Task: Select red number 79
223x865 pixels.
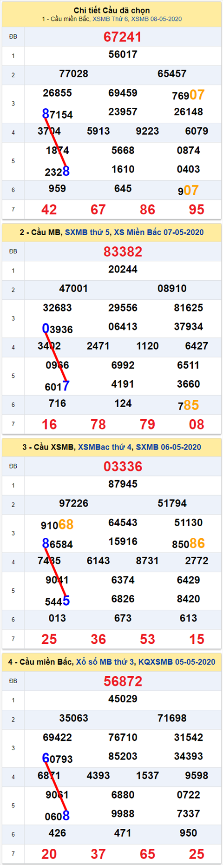Action: click(147, 424)
